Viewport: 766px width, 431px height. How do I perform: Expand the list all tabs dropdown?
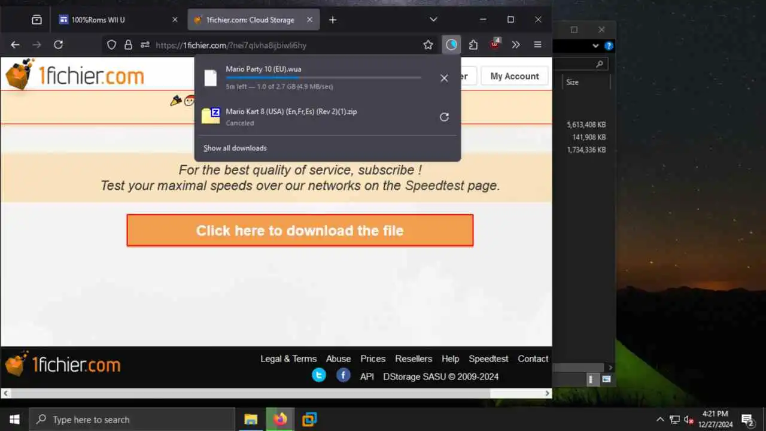coord(433,20)
